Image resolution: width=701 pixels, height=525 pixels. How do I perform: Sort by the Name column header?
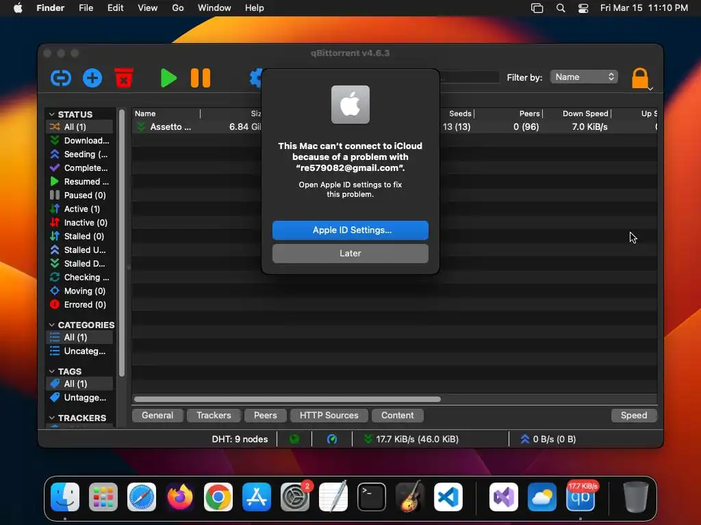[166, 114]
